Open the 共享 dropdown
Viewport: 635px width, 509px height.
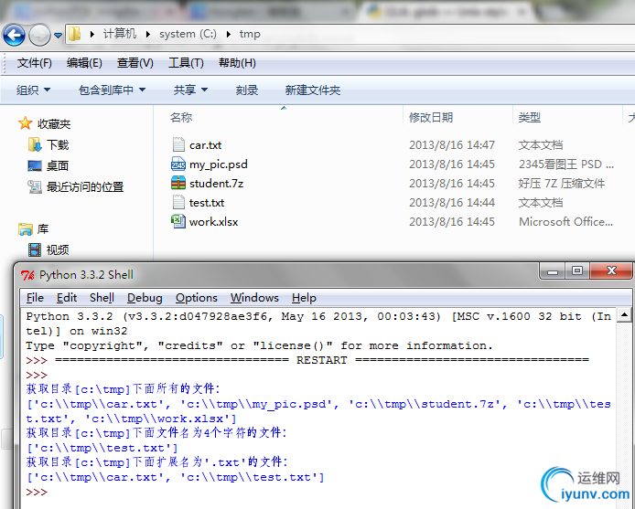point(190,90)
